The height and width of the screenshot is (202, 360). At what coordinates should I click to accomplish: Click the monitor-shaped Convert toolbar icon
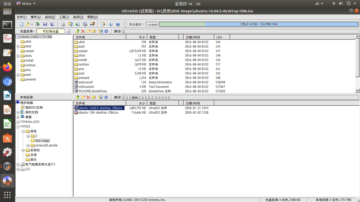70,24
